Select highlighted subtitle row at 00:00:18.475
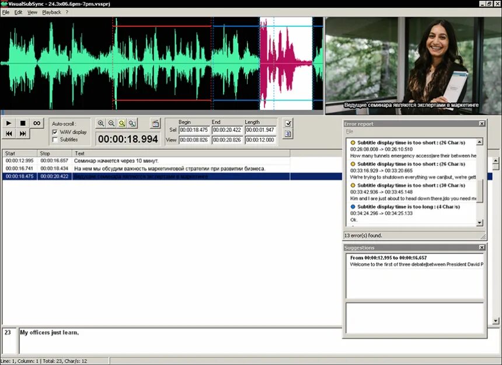502x365 pixels. (x=172, y=176)
